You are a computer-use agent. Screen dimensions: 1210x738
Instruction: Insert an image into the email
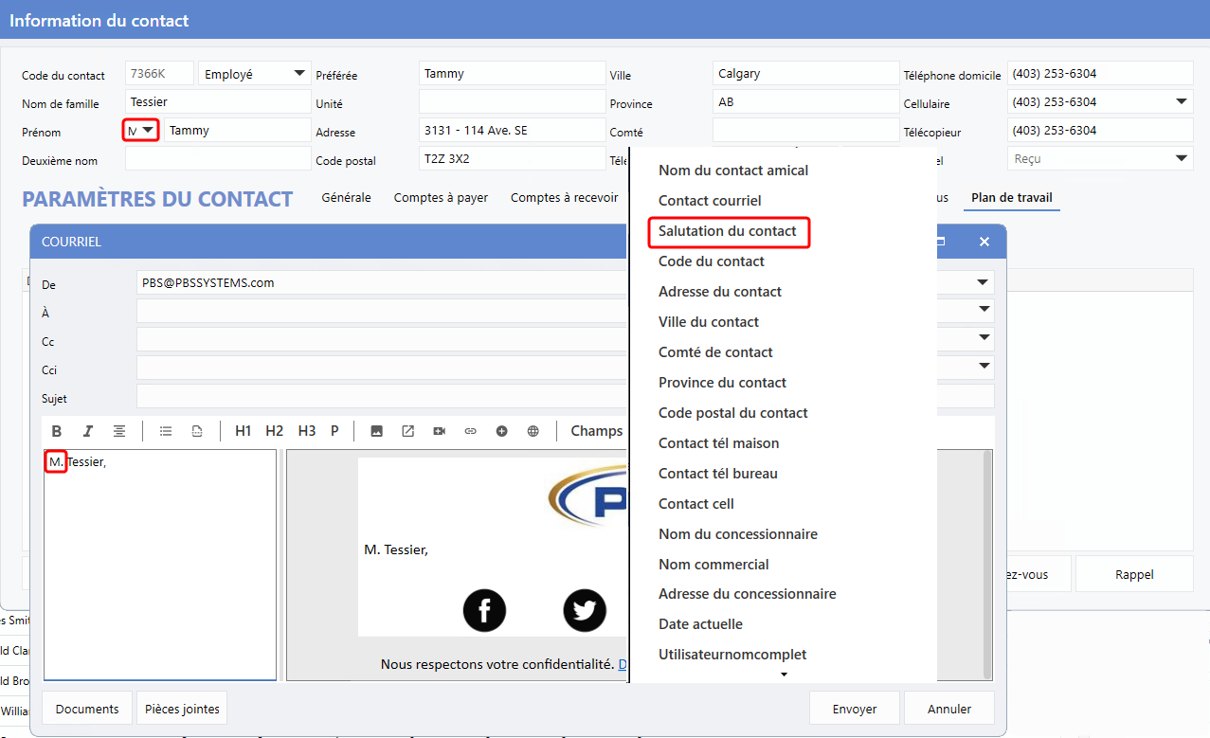[376, 431]
